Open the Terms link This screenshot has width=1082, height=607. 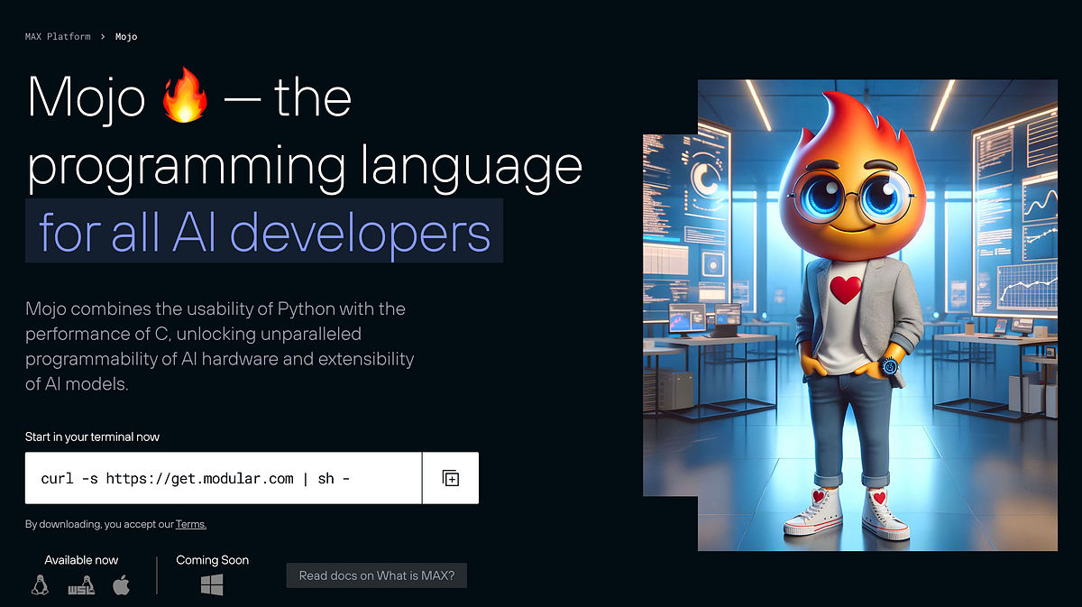[190, 524]
